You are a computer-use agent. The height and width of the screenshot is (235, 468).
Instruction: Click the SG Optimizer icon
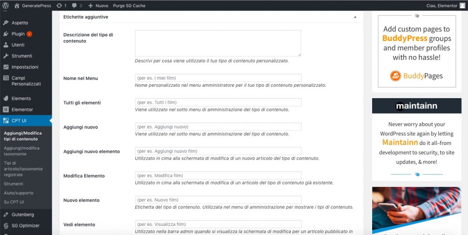[6, 225]
